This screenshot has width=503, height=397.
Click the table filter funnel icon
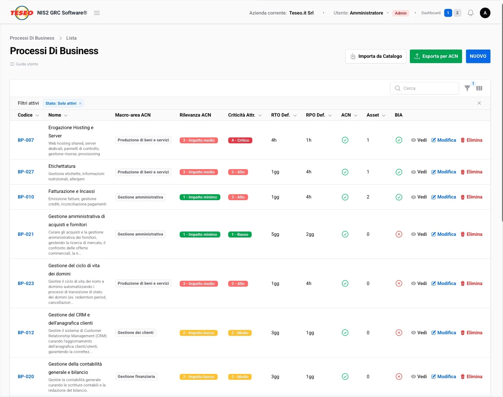(467, 88)
